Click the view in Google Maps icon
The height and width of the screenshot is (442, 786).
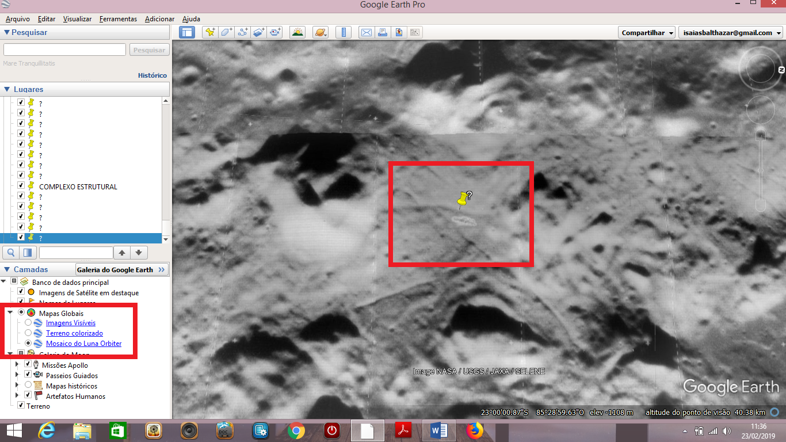tap(415, 32)
